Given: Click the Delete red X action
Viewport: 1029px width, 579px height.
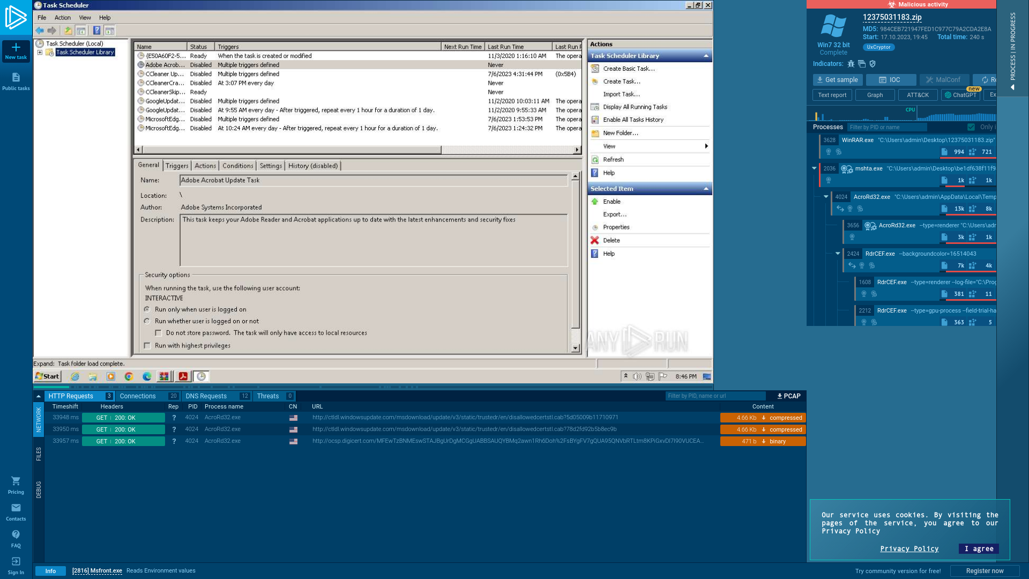Looking at the screenshot, I should [x=595, y=240].
